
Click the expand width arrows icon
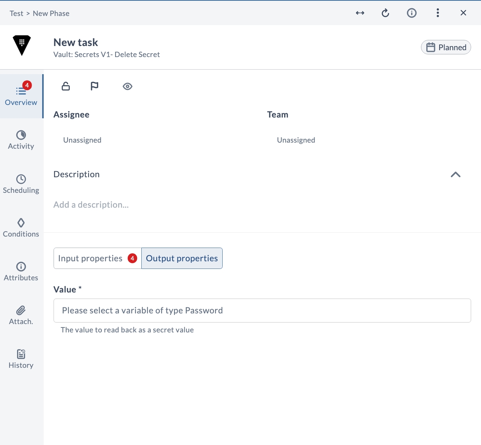point(360,13)
